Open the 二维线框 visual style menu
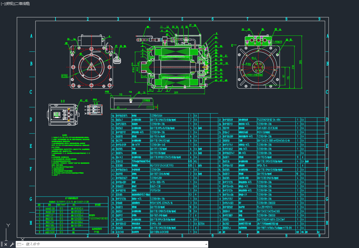 pyautogui.click(x=22, y=4)
